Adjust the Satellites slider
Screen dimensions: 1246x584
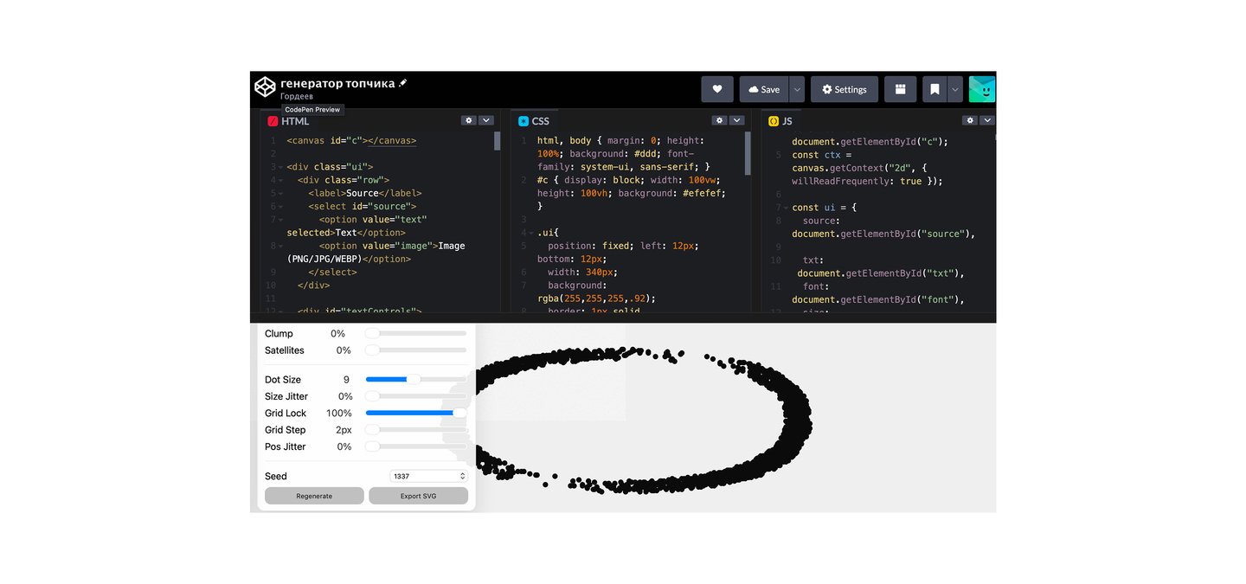[x=415, y=350]
